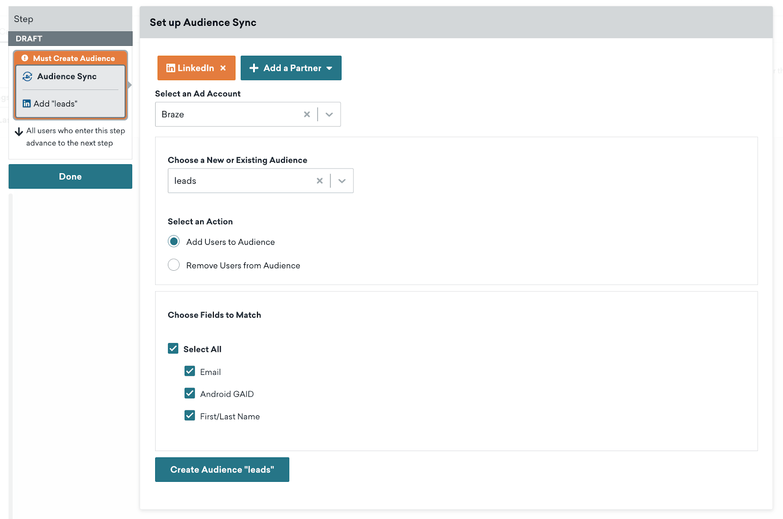
Task: Select Remove Users from Audience option
Action: coord(174,265)
